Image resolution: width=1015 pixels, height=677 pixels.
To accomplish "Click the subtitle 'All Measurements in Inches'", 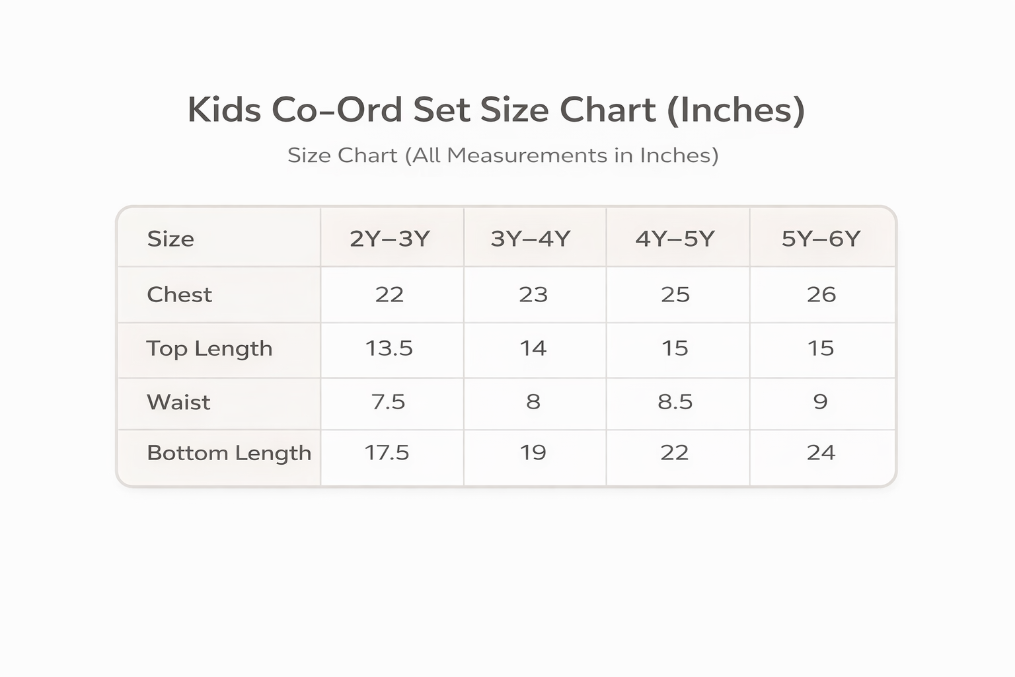I will pos(502,155).
